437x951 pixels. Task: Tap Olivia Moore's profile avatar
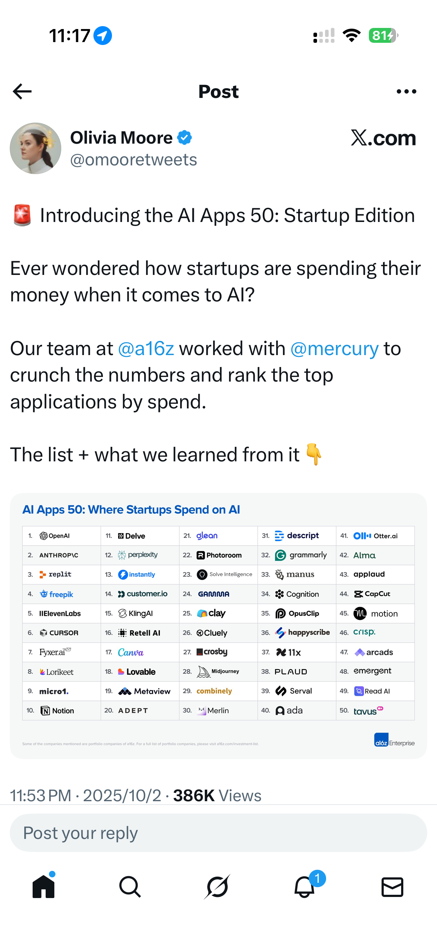(36, 148)
